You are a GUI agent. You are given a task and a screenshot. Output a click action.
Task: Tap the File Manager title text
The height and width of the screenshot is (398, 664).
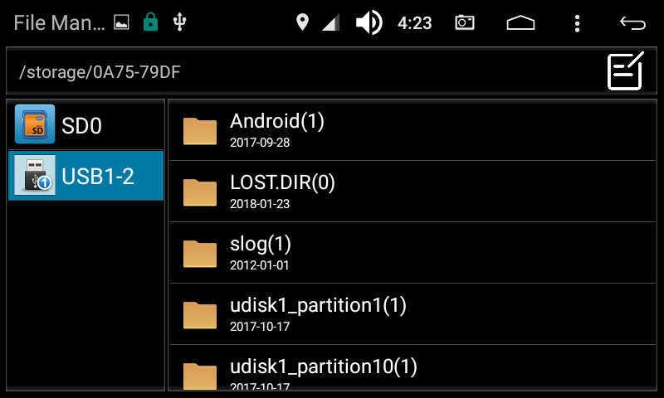pos(59,23)
